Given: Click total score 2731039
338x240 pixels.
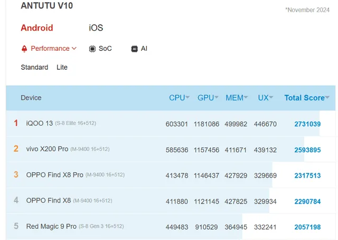Looking at the screenshot, I should point(307,124).
